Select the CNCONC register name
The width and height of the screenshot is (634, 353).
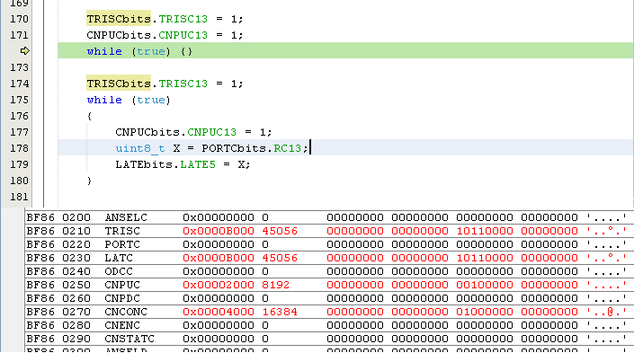click(126, 312)
